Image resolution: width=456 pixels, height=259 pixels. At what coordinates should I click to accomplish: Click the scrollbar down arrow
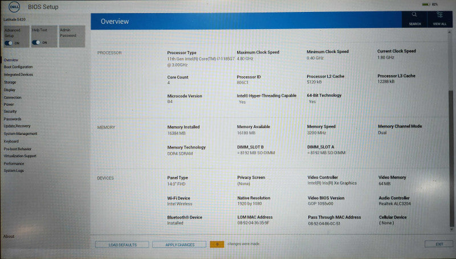[451, 229]
